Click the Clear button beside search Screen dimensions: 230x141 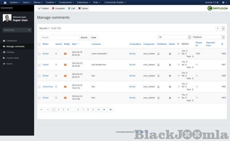[x=94, y=37]
